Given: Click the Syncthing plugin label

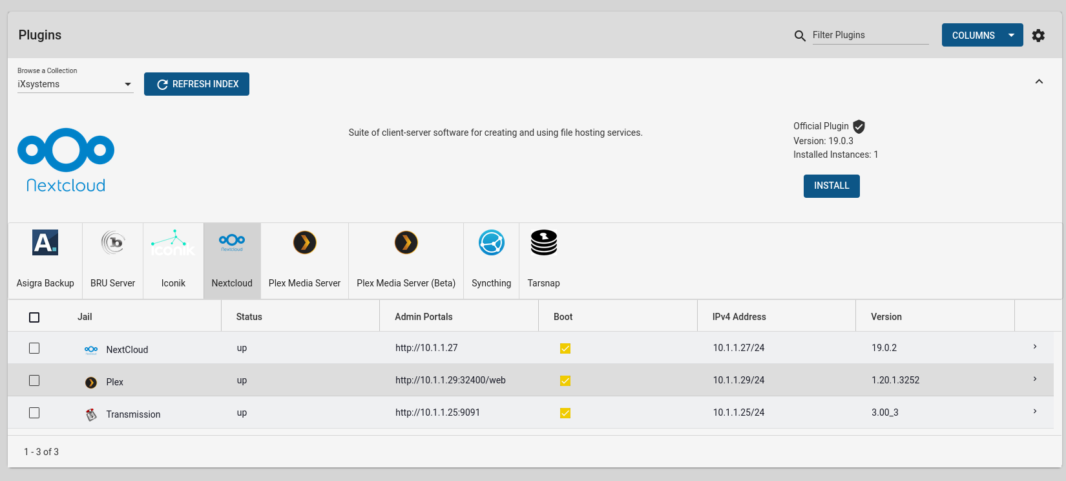Looking at the screenshot, I should tap(492, 283).
